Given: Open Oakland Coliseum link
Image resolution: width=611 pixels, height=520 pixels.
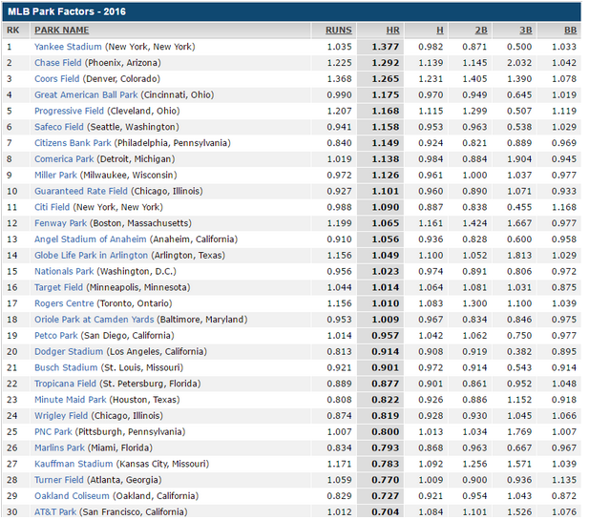Looking at the screenshot, I should click(x=72, y=496).
